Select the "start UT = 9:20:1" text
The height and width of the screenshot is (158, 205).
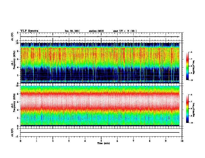click(x=125, y=31)
